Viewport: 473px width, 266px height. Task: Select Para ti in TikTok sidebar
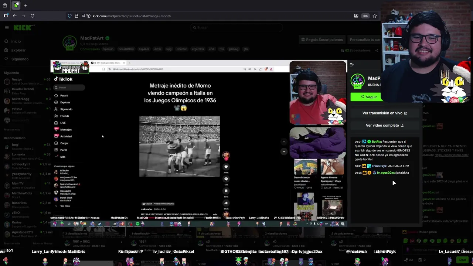[61, 96]
